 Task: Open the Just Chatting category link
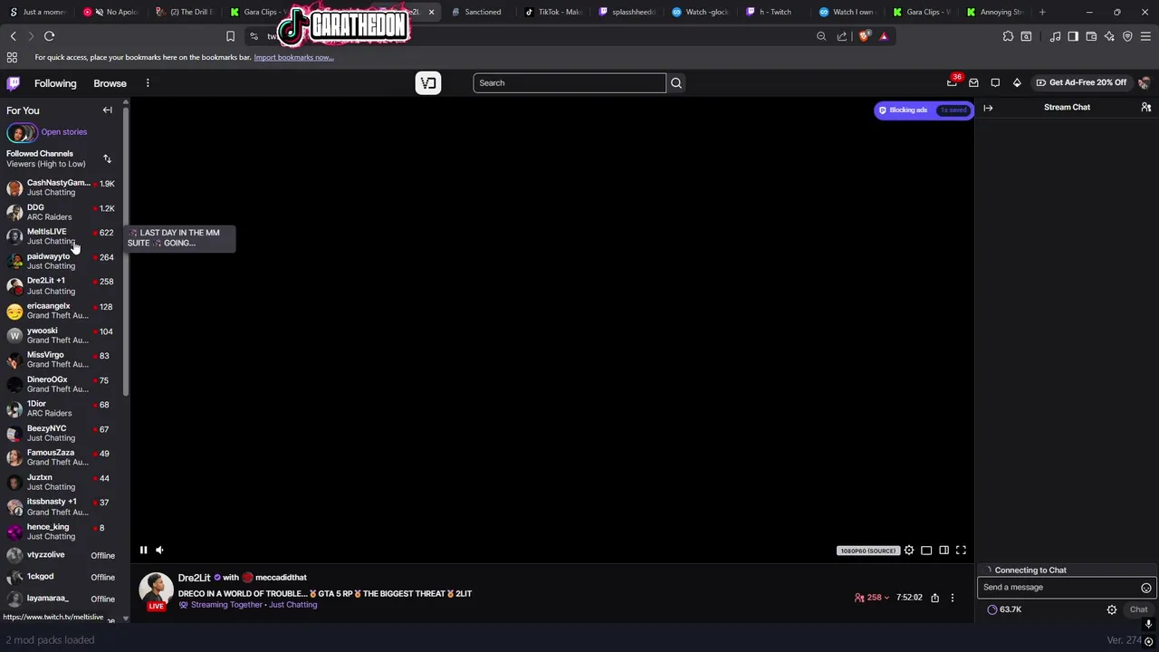click(x=292, y=605)
